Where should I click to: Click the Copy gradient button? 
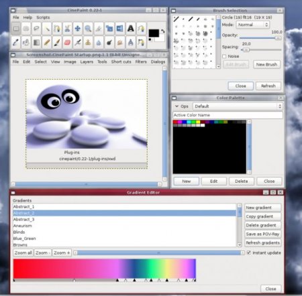pos(262,216)
